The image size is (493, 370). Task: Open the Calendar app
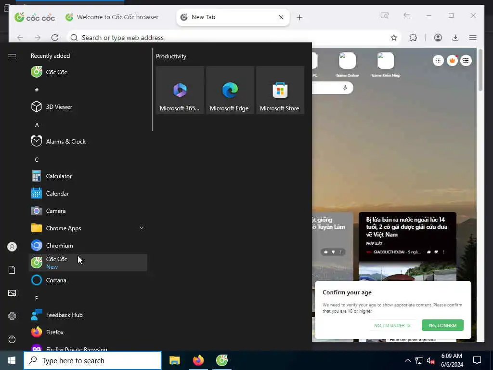coord(88,194)
